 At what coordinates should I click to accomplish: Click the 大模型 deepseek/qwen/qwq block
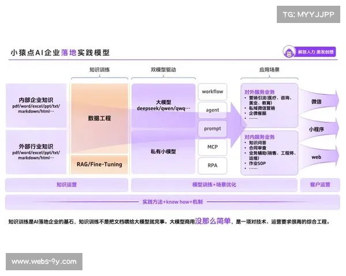(164, 105)
